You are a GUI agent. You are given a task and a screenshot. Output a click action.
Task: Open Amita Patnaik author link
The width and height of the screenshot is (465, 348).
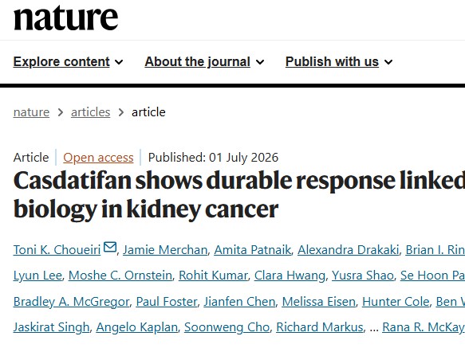click(252, 250)
